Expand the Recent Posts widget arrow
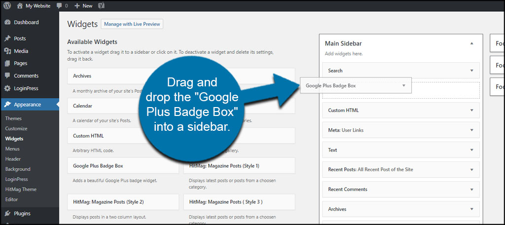 point(472,170)
